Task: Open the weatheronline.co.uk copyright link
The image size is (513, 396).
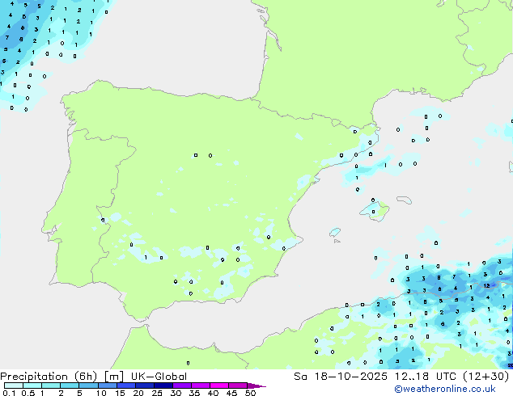Action: point(444,389)
